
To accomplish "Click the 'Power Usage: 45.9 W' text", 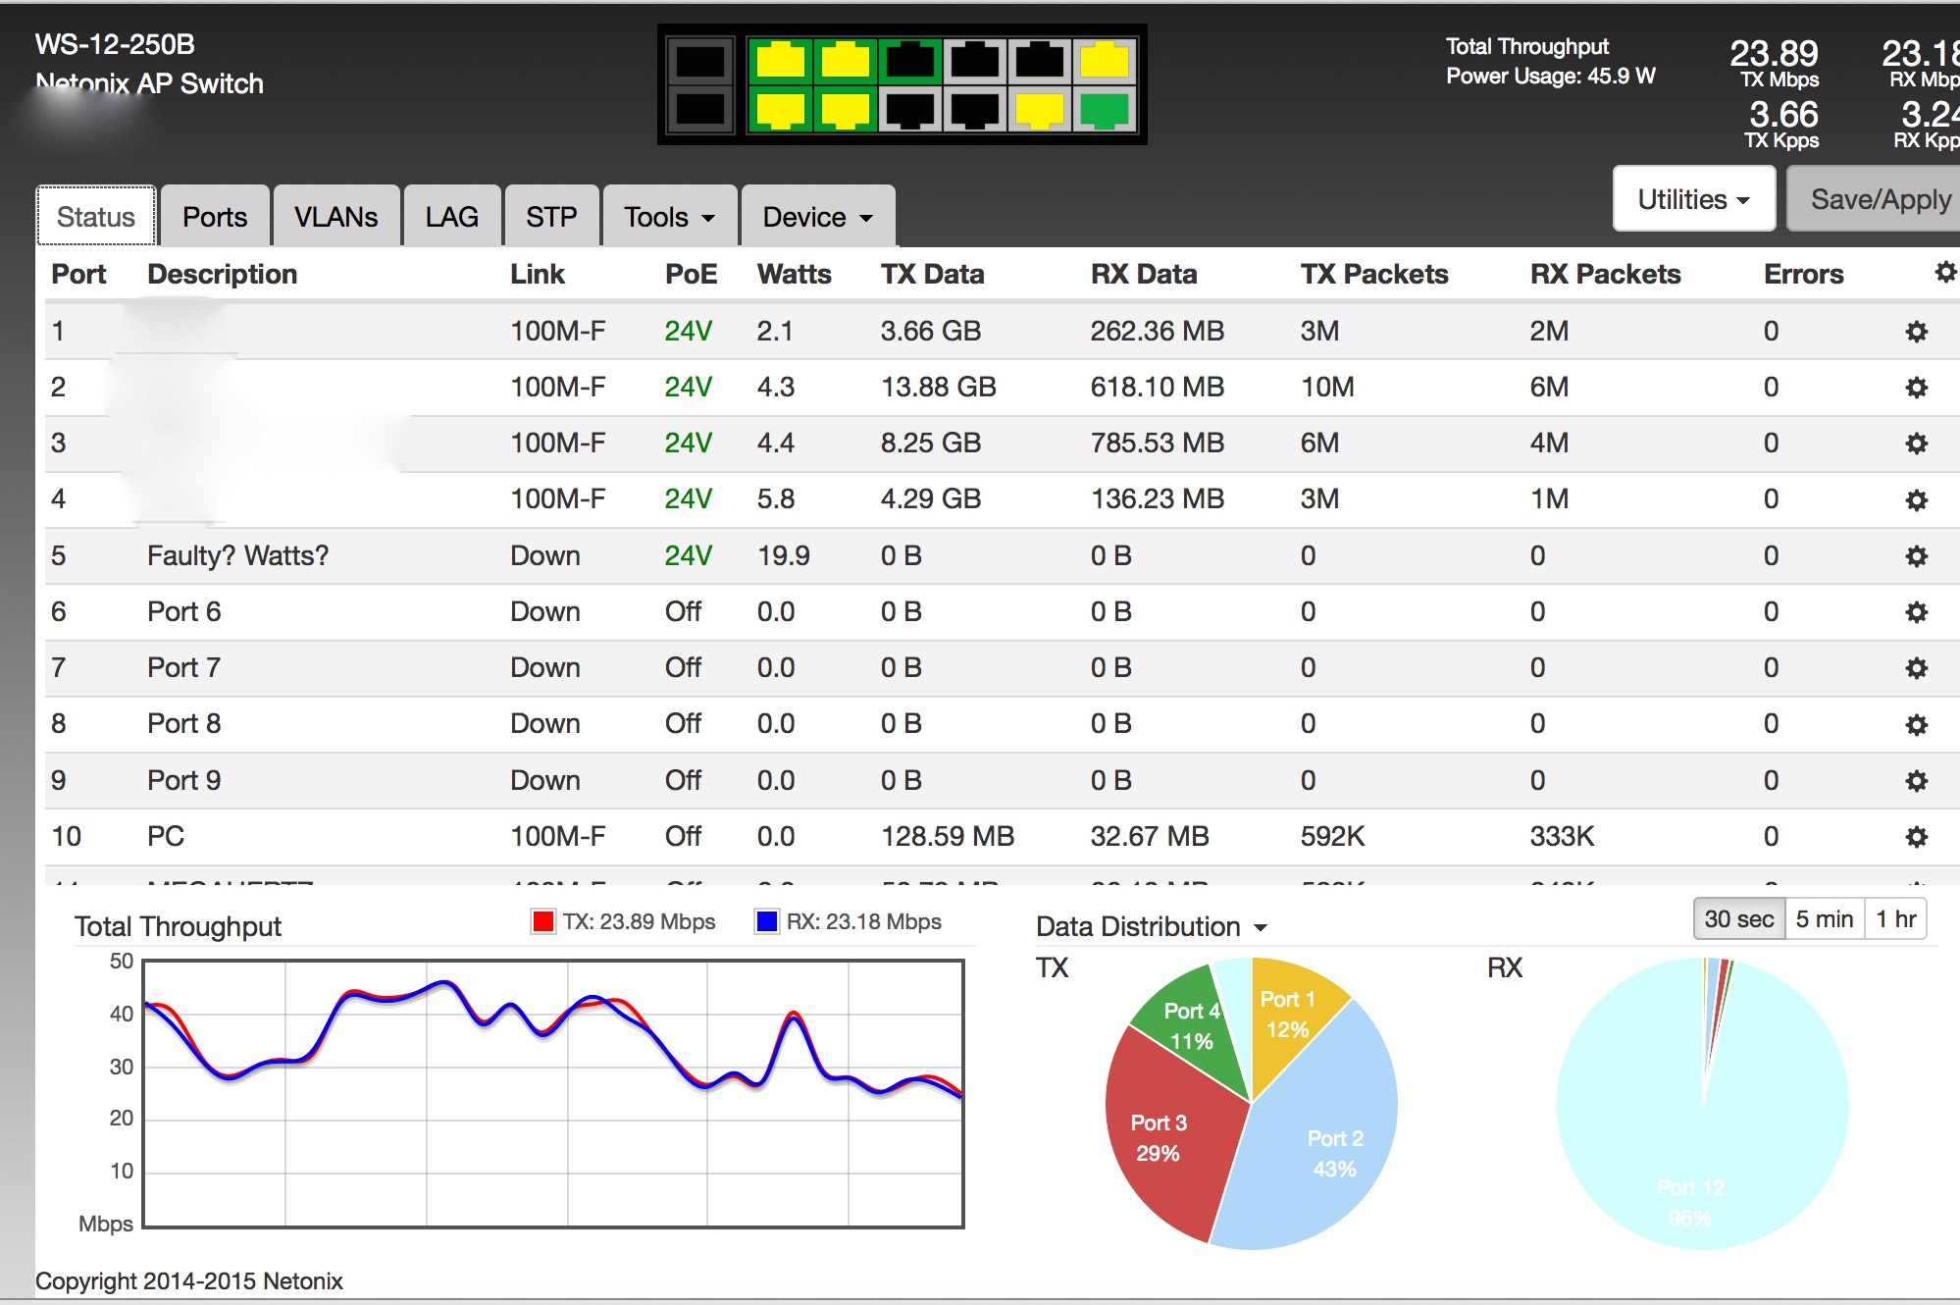I will coord(1550,76).
